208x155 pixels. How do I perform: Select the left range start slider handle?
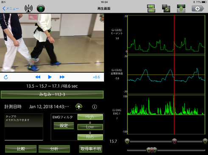click(127, 141)
